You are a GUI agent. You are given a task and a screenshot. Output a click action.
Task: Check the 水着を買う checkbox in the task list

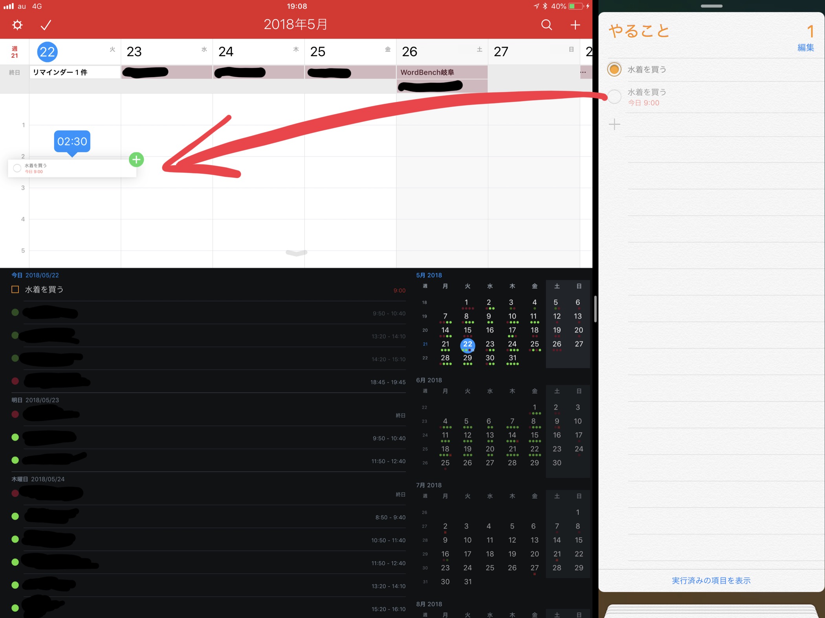pyautogui.click(x=15, y=289)
